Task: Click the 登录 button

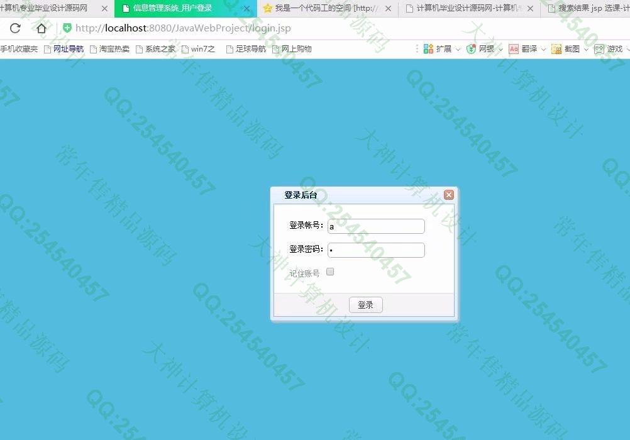Action: click(366, 305)
